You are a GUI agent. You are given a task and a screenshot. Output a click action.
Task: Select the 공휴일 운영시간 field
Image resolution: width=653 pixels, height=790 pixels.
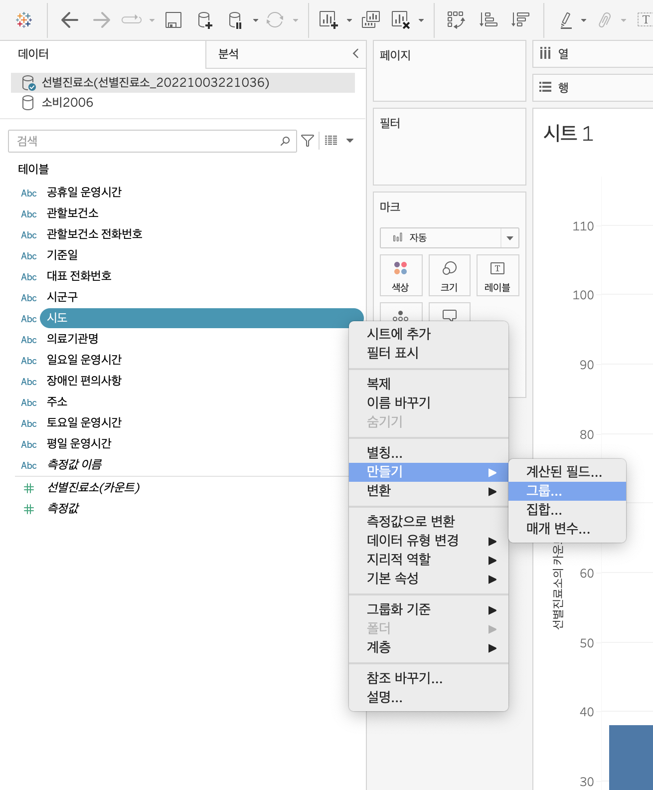pos(84,193)
